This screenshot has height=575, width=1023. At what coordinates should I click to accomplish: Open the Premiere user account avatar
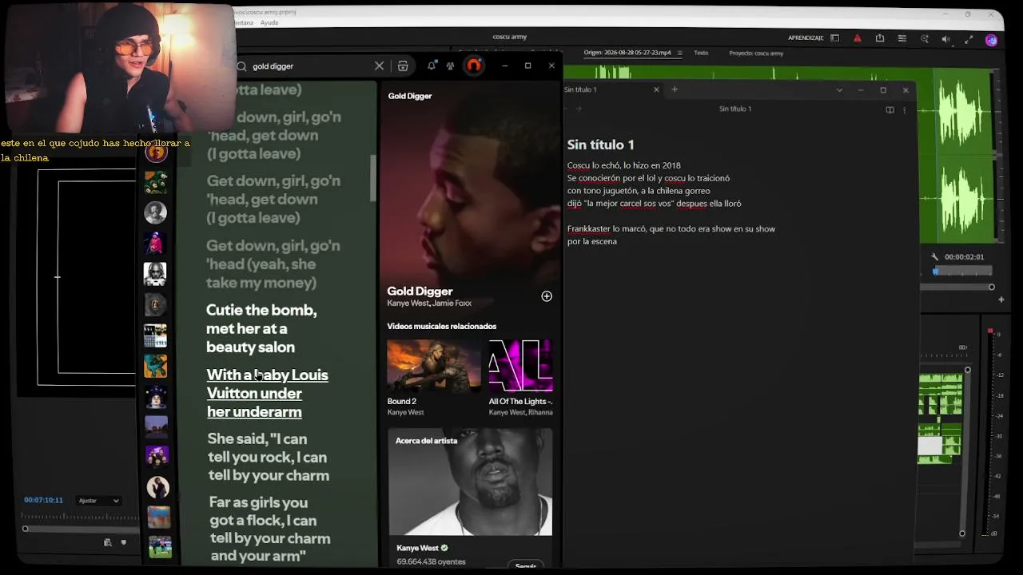[992, 40]
